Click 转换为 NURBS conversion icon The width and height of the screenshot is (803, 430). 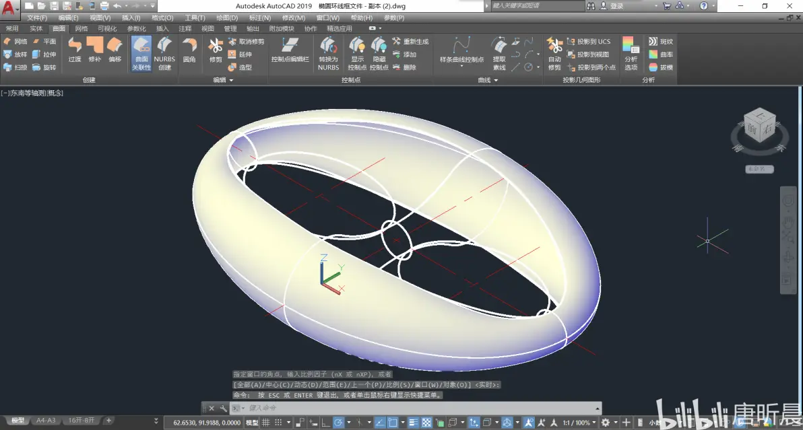tap(328, 53)
